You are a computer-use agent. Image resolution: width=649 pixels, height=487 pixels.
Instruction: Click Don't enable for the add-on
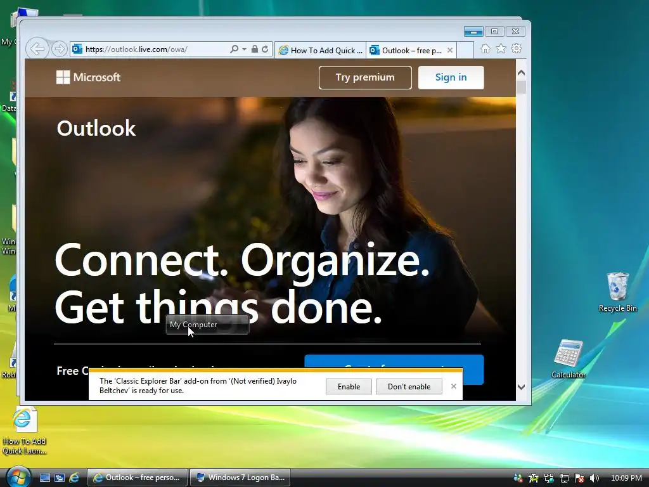click(409, 387)
